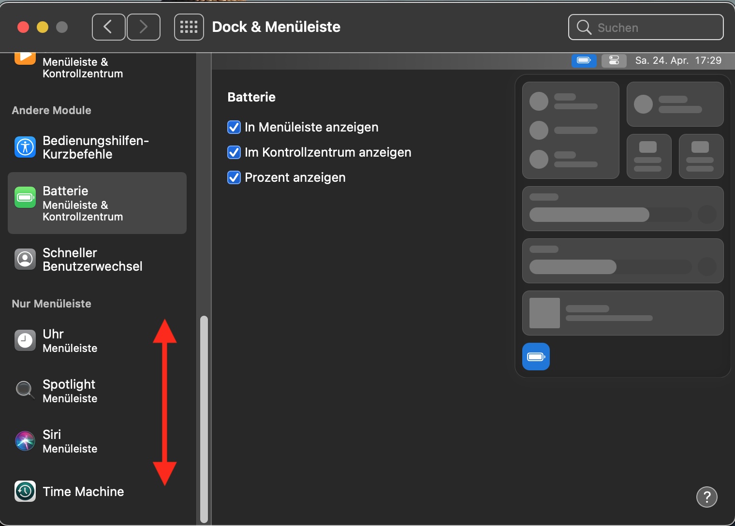
Task: Select the Spotlight magnifier icon
Action: click(24, 390)
